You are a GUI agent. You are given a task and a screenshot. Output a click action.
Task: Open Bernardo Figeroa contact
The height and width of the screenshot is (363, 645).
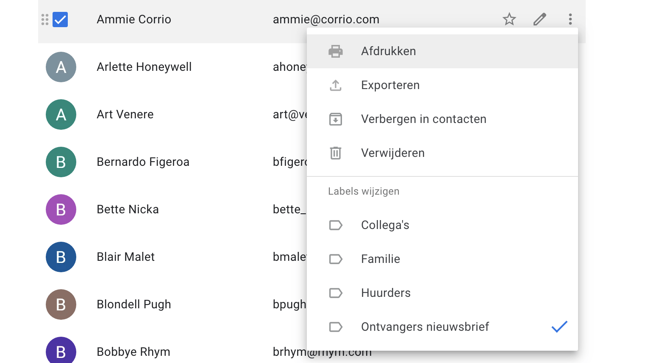(x=143, y=162)
